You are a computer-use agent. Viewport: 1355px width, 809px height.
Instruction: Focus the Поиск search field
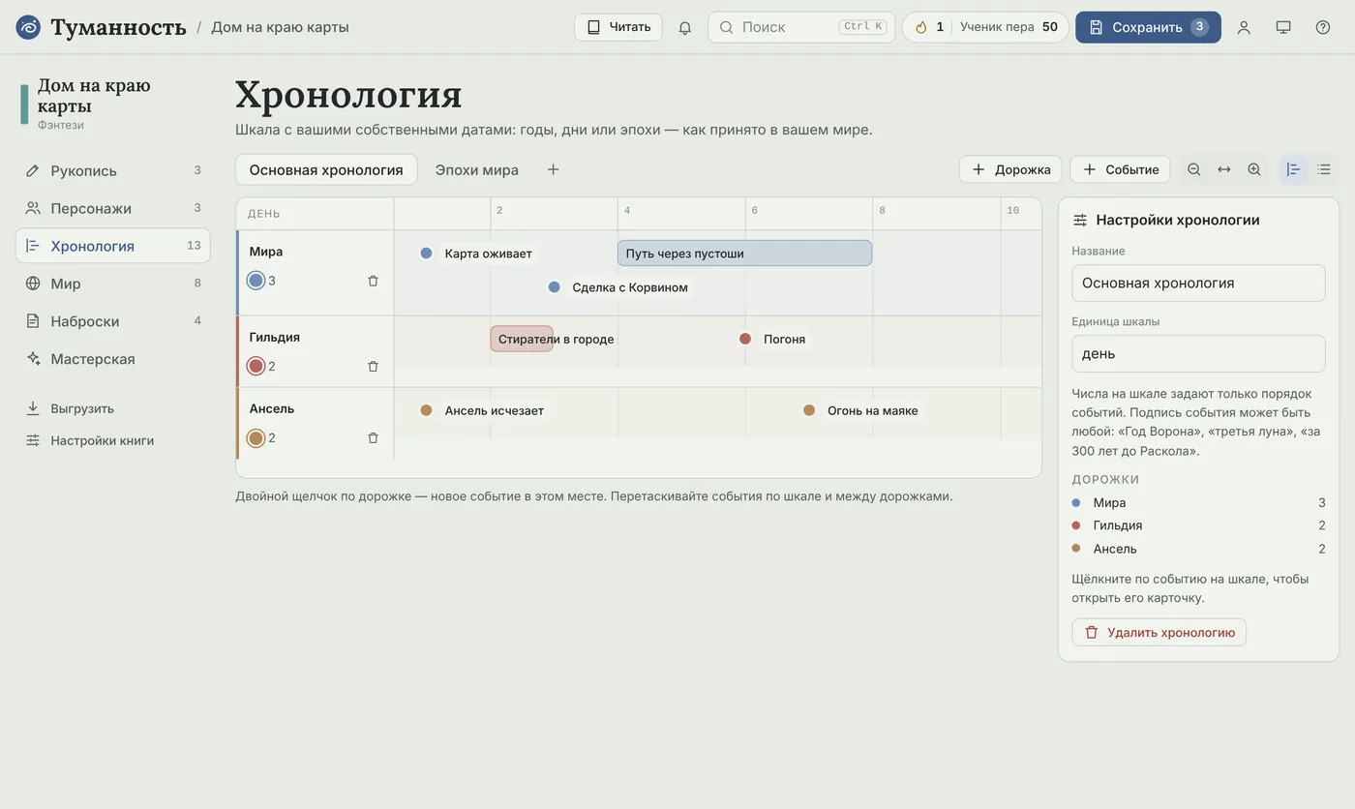pos(801,27)
